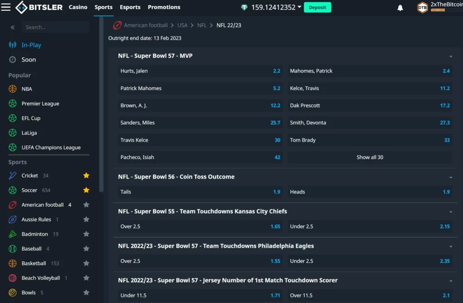
Task: Select Tails at 1.9
Action: [x=200, y=192]
